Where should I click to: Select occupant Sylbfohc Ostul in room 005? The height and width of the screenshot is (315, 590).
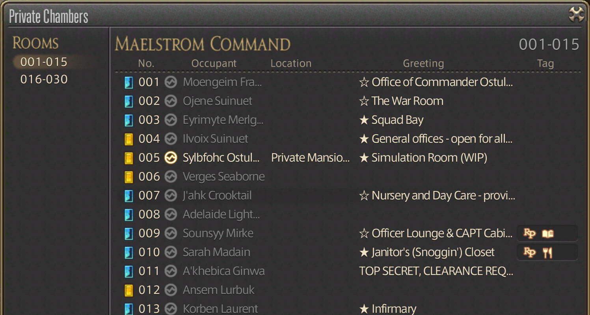[x=221, y=158]
